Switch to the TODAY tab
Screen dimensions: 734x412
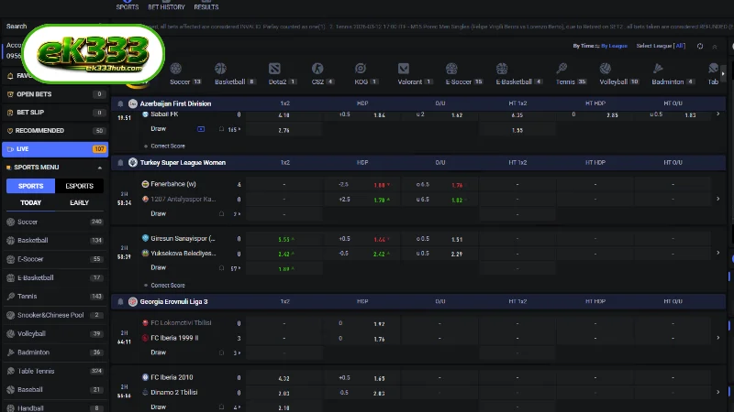(x=30, y=202)
